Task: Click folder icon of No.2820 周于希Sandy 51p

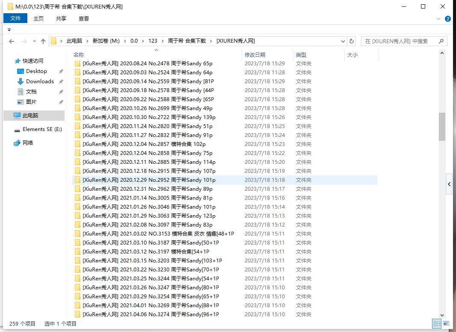Action: tap(77, 126)
